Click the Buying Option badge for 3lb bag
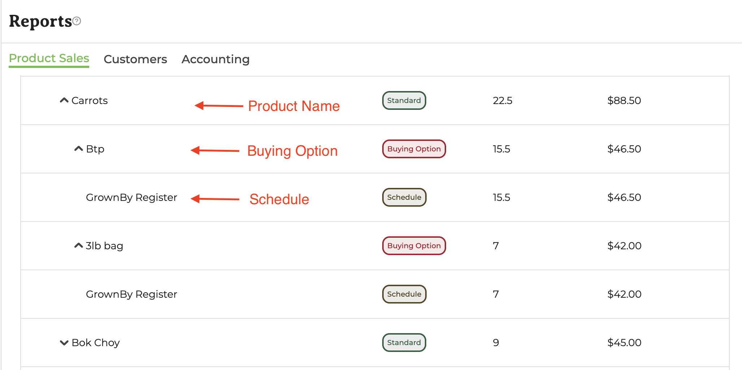Screen dimensions: 742x370 click(414, 246)
